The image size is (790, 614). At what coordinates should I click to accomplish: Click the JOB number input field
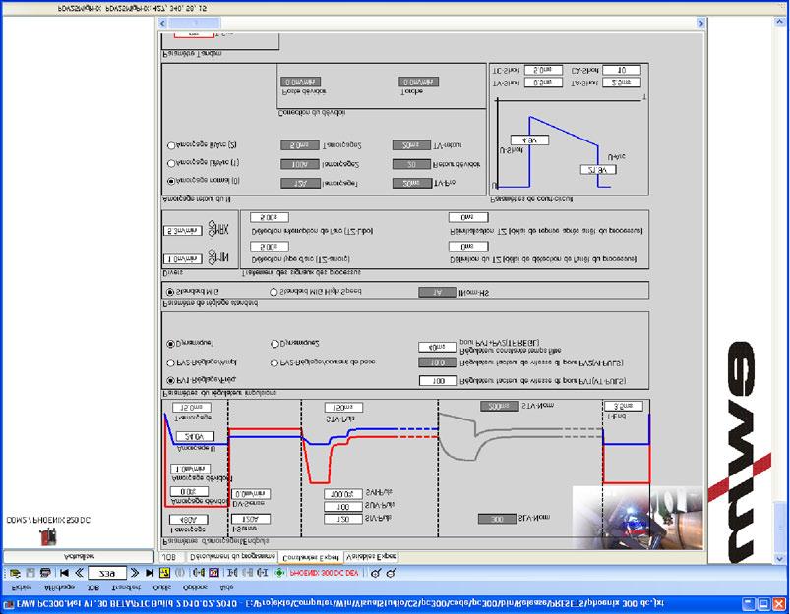click(x=106, y=573)
